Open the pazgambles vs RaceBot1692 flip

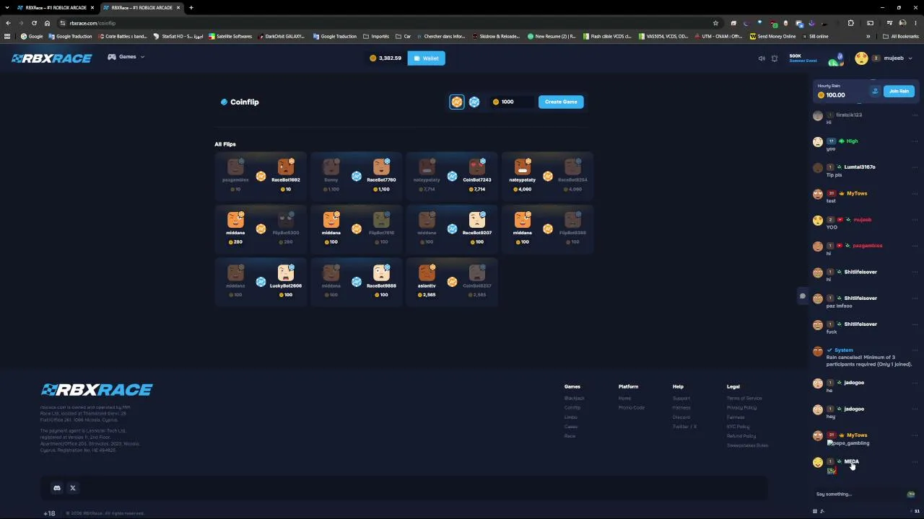(x=261, y=176)
